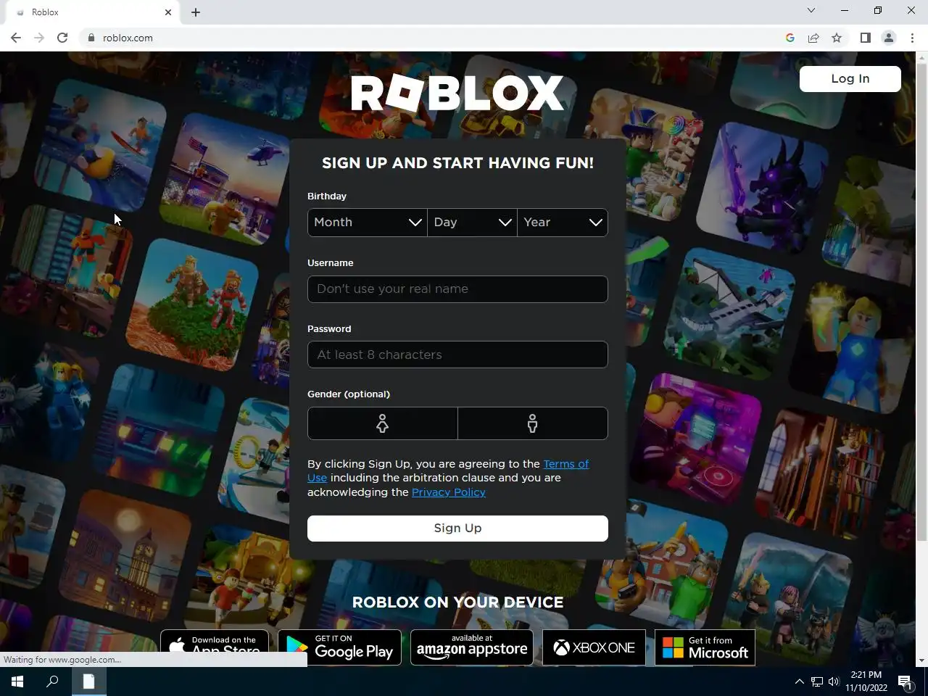The height and width of the screenshot is (696, 928).
Task: Close the Roblox tab
Action: [168, 12]
